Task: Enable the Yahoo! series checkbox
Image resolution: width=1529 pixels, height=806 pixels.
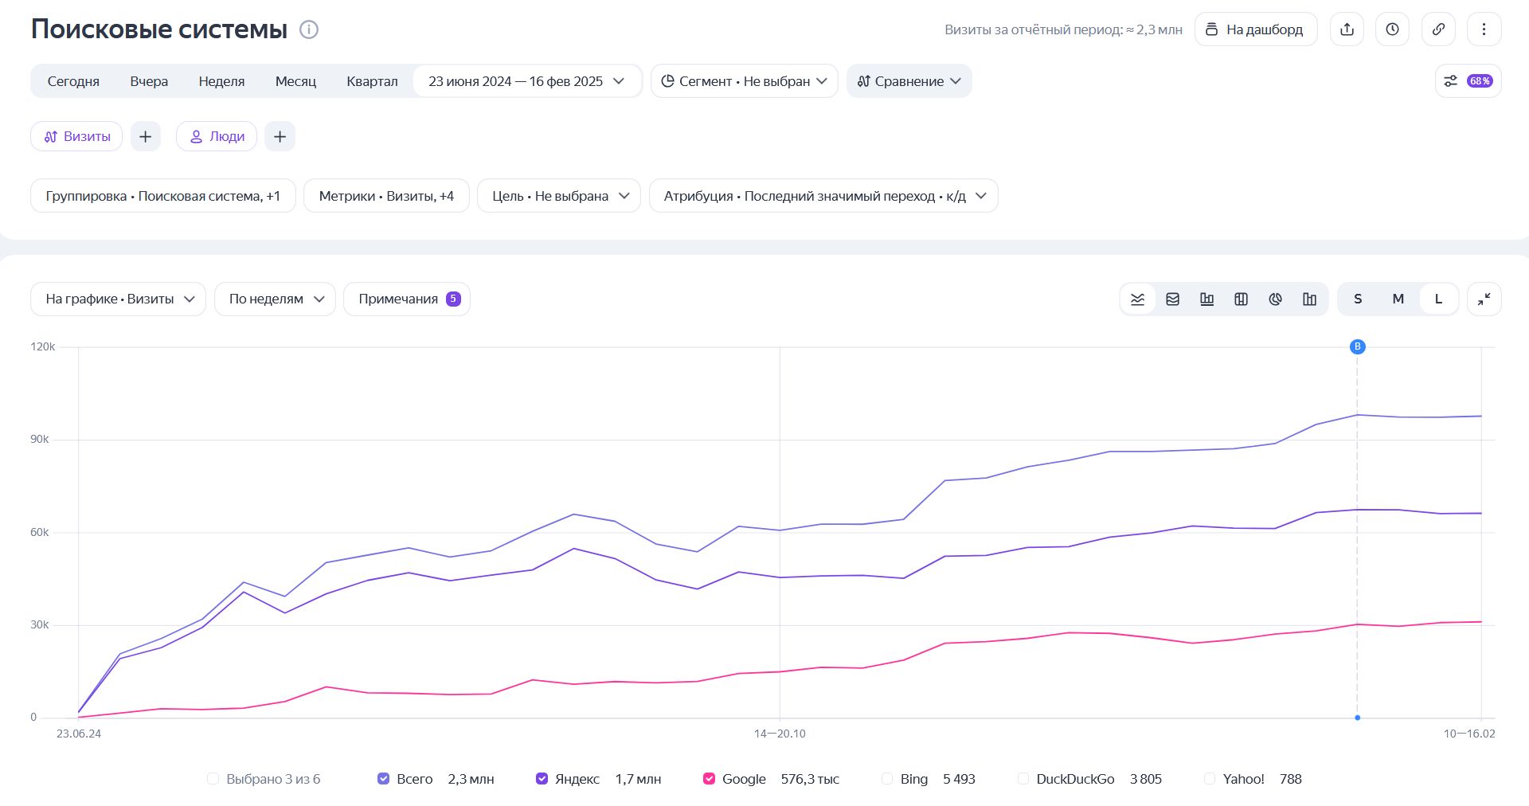Action: click(x=1210, y=779)
